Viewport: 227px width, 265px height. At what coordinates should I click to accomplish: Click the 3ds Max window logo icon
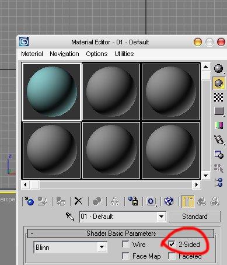pyautogui.click(x=24, y=41)
